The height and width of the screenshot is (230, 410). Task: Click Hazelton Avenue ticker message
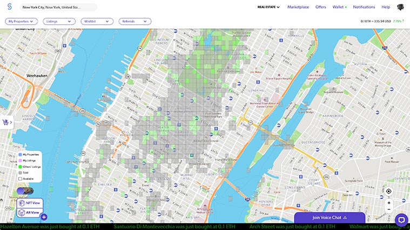(x=50, y=227)
